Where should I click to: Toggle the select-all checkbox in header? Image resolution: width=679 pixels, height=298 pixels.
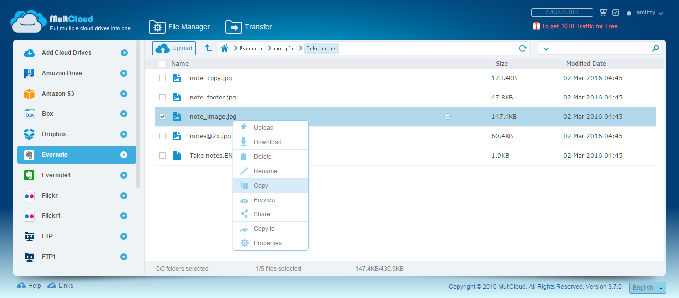(162, 64)
